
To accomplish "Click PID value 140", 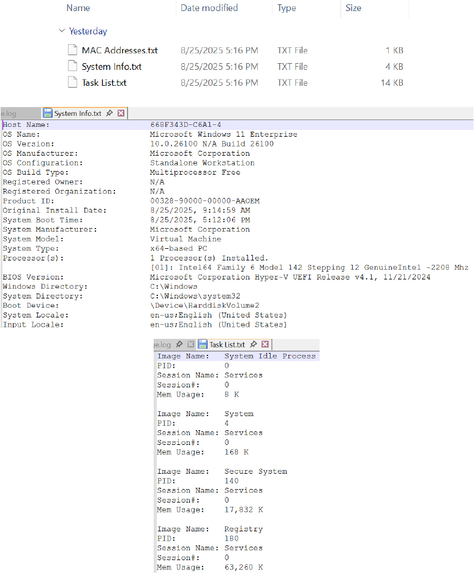I will point(231,481).
